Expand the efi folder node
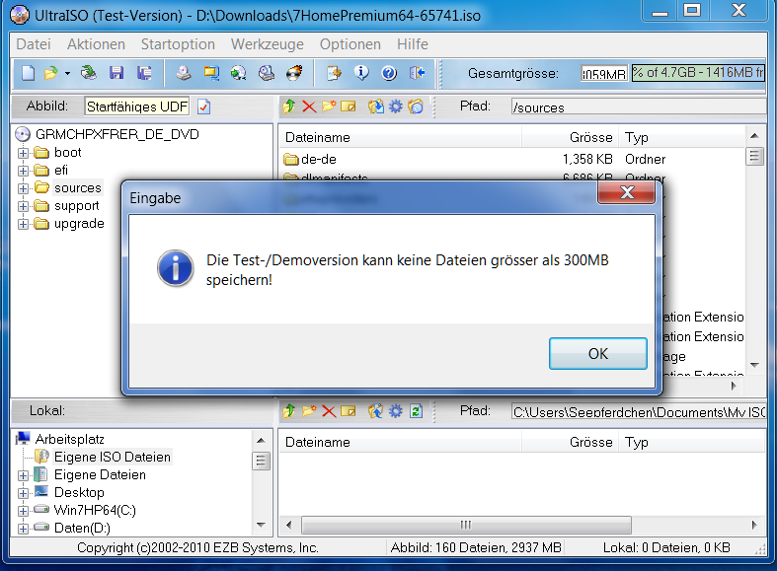 coord(23,171)
